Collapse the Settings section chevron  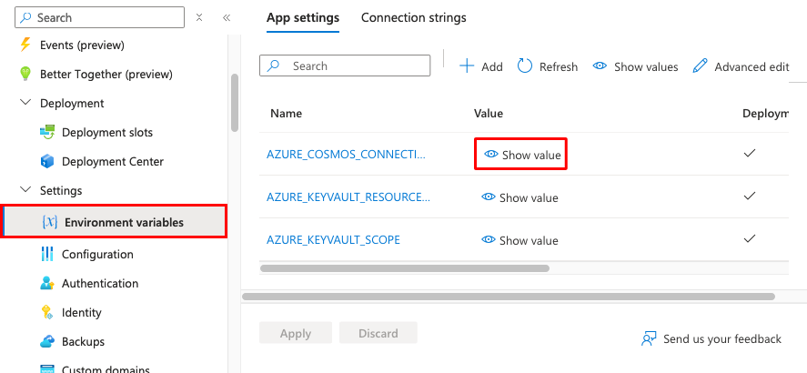25,190
